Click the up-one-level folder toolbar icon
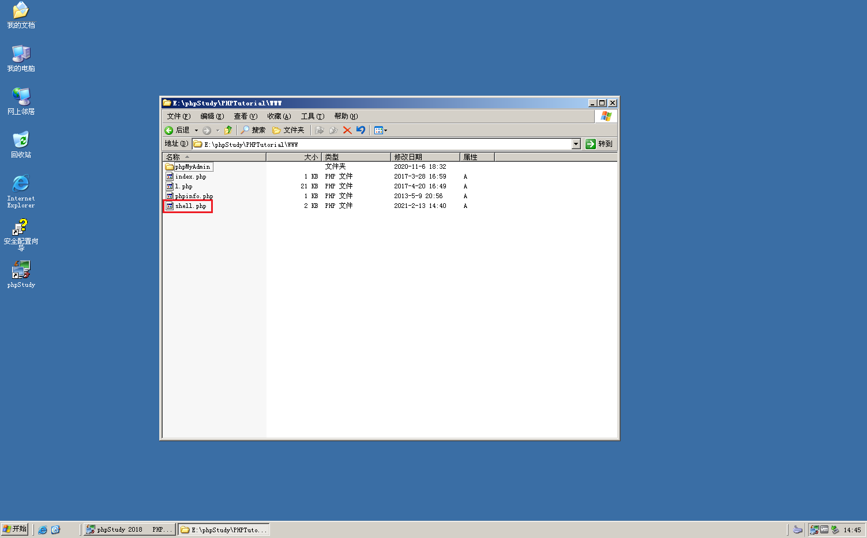Viewport: 867px width, 538px height. pyautogui.click(x=228, y=130)
